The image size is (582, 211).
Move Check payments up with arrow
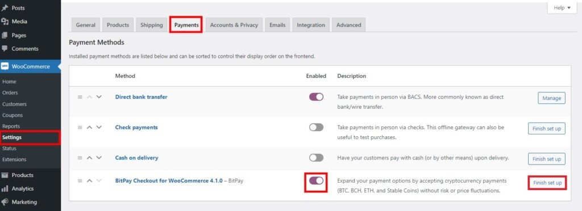click(89, 128)
